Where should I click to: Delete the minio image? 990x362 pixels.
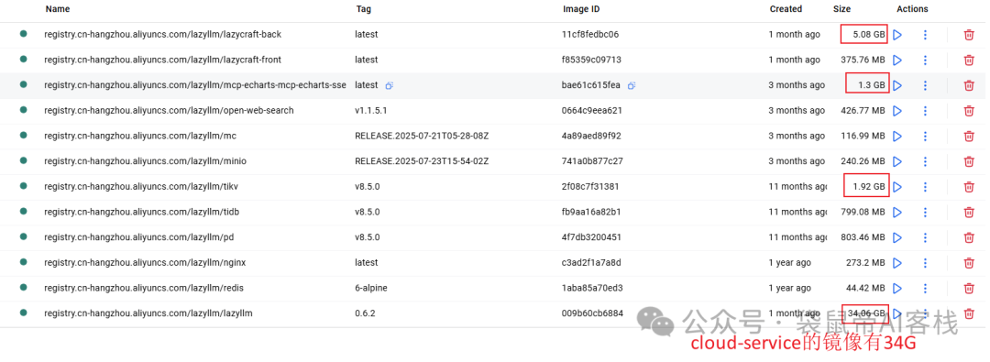[969, 161]
